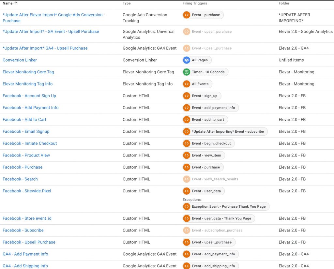Open the Elevar Monitoring Core Tag link
Viewport: 334px width, 269px height.
(x=28, y=72)
